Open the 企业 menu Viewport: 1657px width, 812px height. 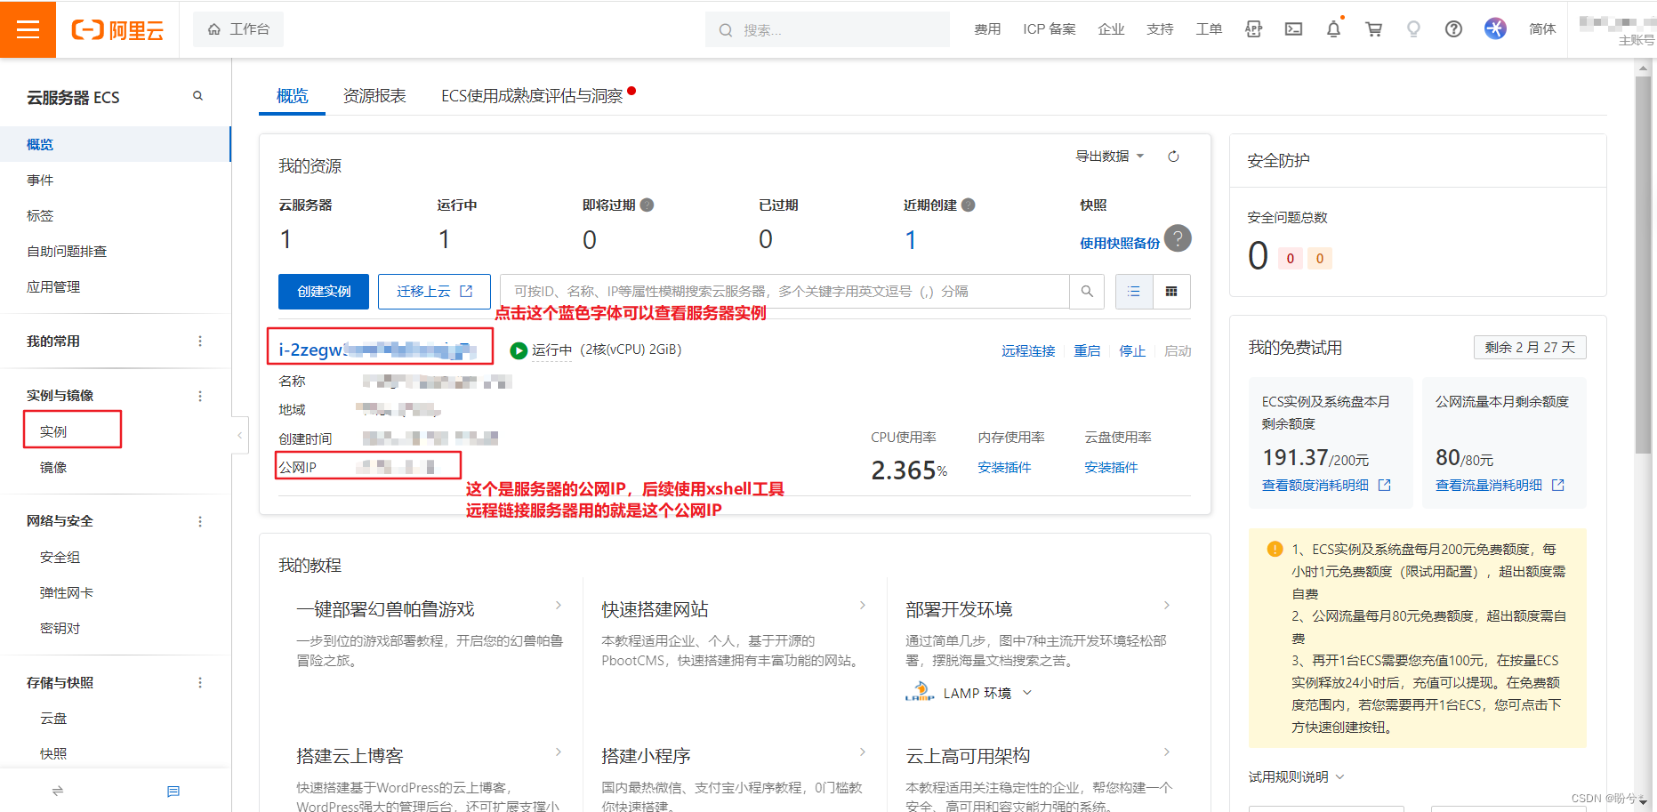[x=1111, y=29]
